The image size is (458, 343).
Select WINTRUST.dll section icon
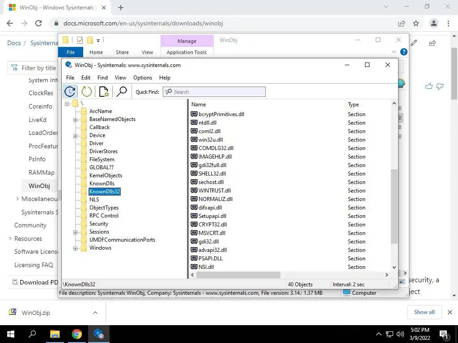[194, 190]
